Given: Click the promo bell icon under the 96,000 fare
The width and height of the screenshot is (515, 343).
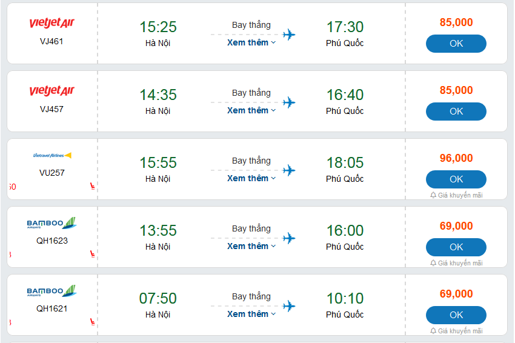Looking at the screenshot, I should pos(433,195).
